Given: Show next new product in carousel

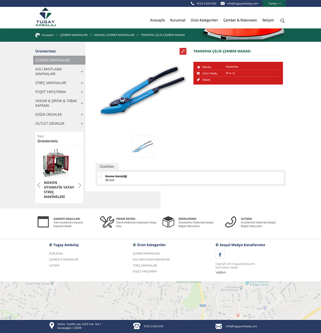Looking at the screenshot, I should 80,185.
